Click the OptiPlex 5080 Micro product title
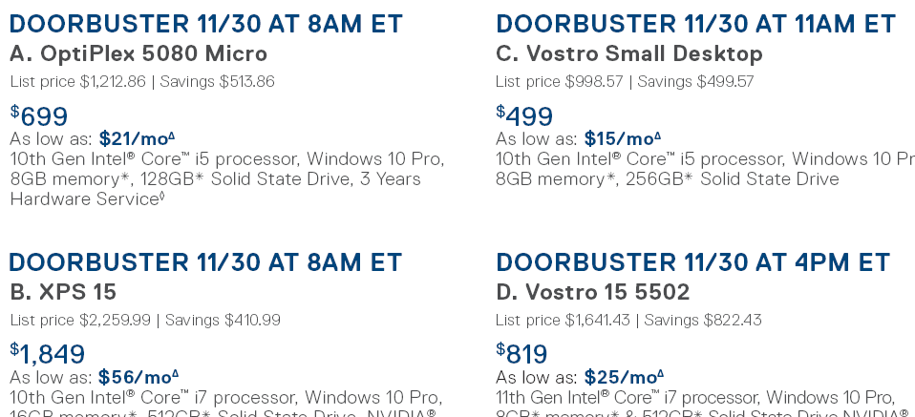Screen dimensions: 915x417 click(138, 54)
